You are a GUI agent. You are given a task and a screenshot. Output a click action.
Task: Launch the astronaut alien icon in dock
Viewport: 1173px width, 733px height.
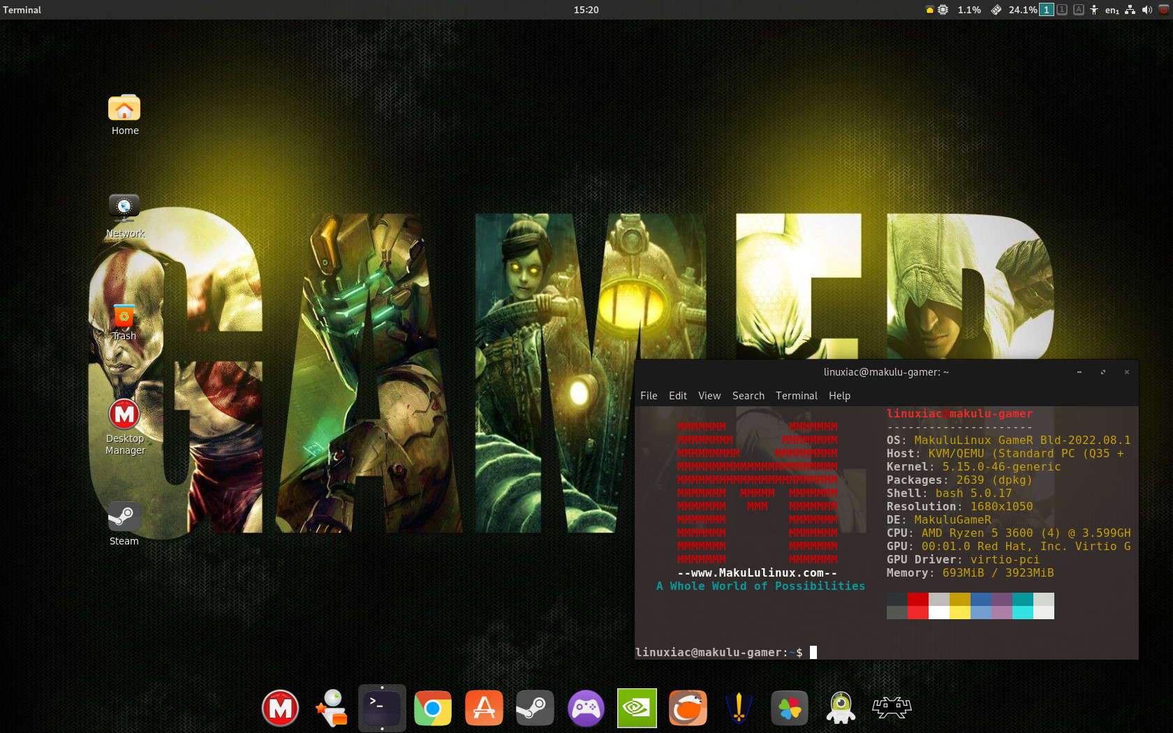point(841,708)
